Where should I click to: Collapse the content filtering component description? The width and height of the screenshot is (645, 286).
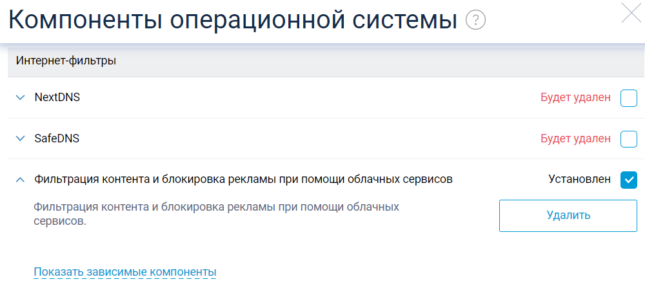click(19, 180)
